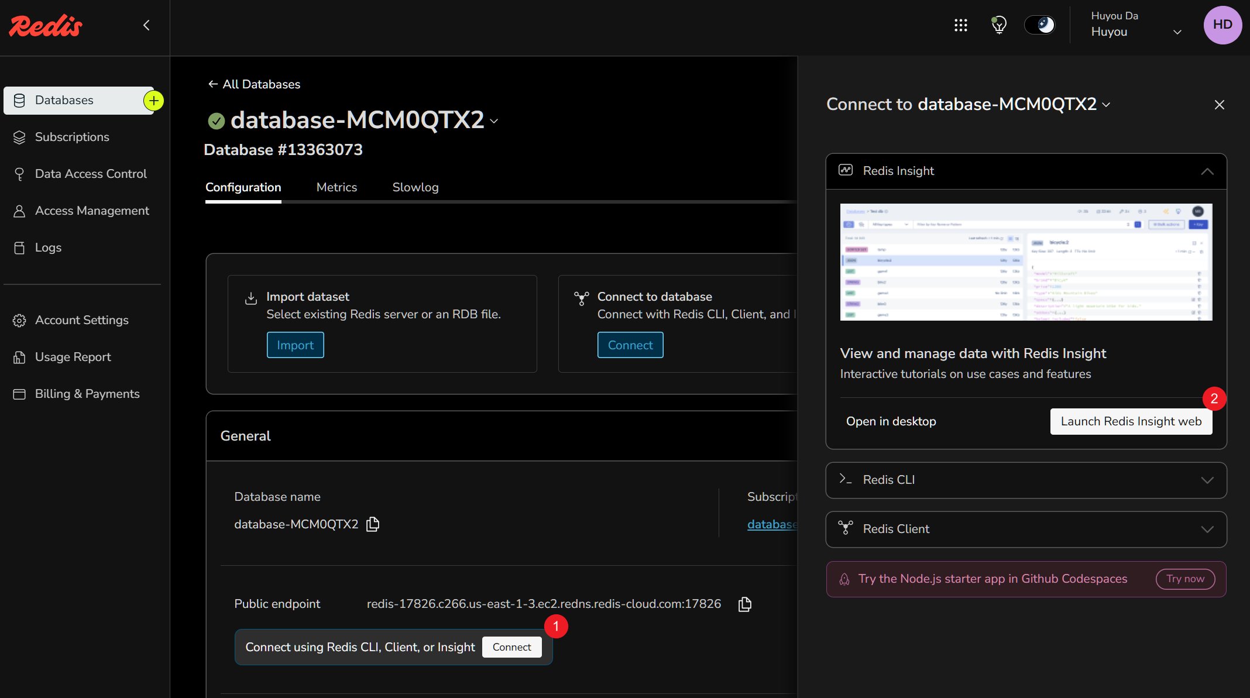
Task: Go back to All Databases
Action: (x=254, y=84)
